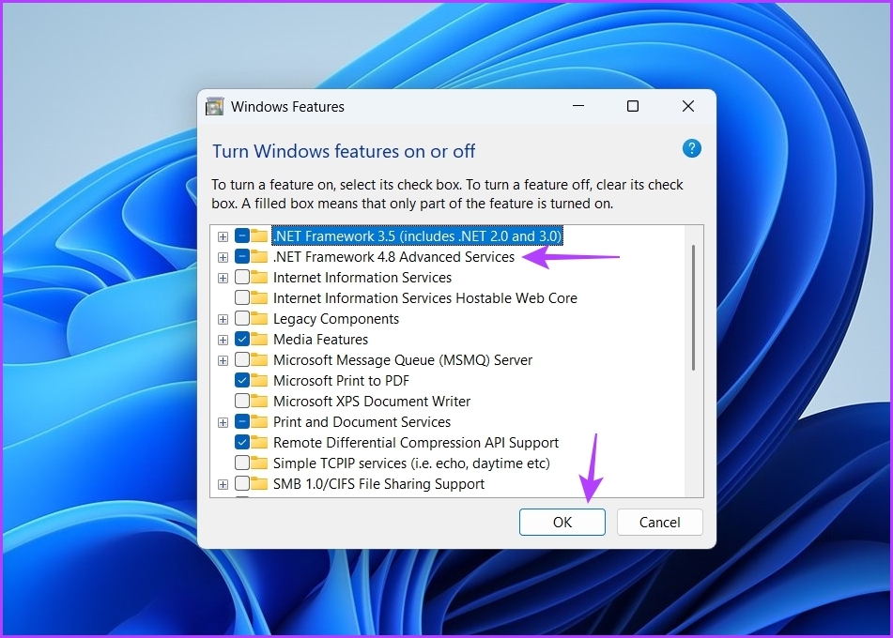The image size is (893, 638).
Task: Enable Microsoft XPS Document Writer checkbox
Action: pos(242,402)
